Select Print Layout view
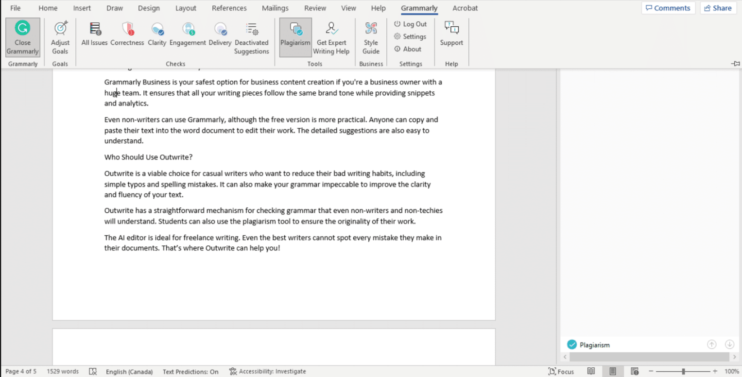 coord(613,371)
